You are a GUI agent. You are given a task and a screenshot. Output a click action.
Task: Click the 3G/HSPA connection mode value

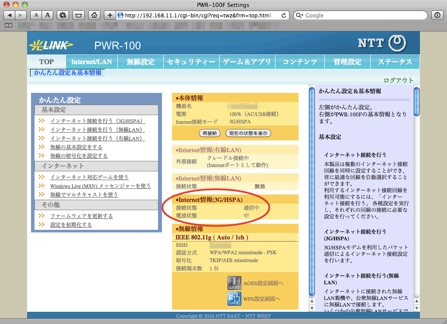click(240, 122)
